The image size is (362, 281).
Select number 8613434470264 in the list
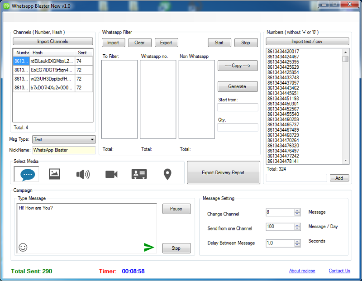tap(283, 140)
